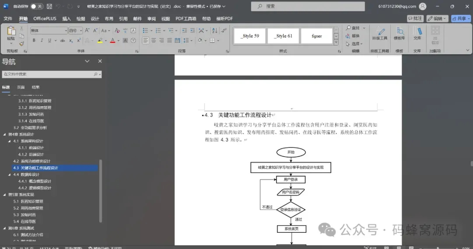The width and height of the screenshot is (473, 249).
Task: Apply superscript formatting
Action: click(x=79, y=40)
